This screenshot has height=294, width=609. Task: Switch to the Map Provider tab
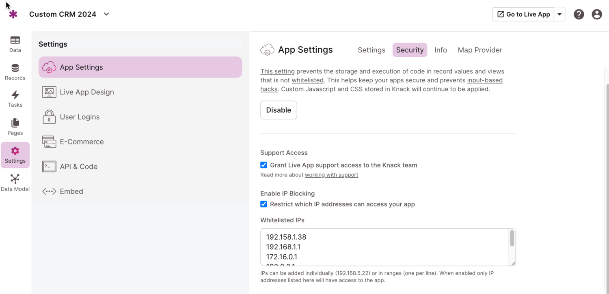(x=479, y=50)
